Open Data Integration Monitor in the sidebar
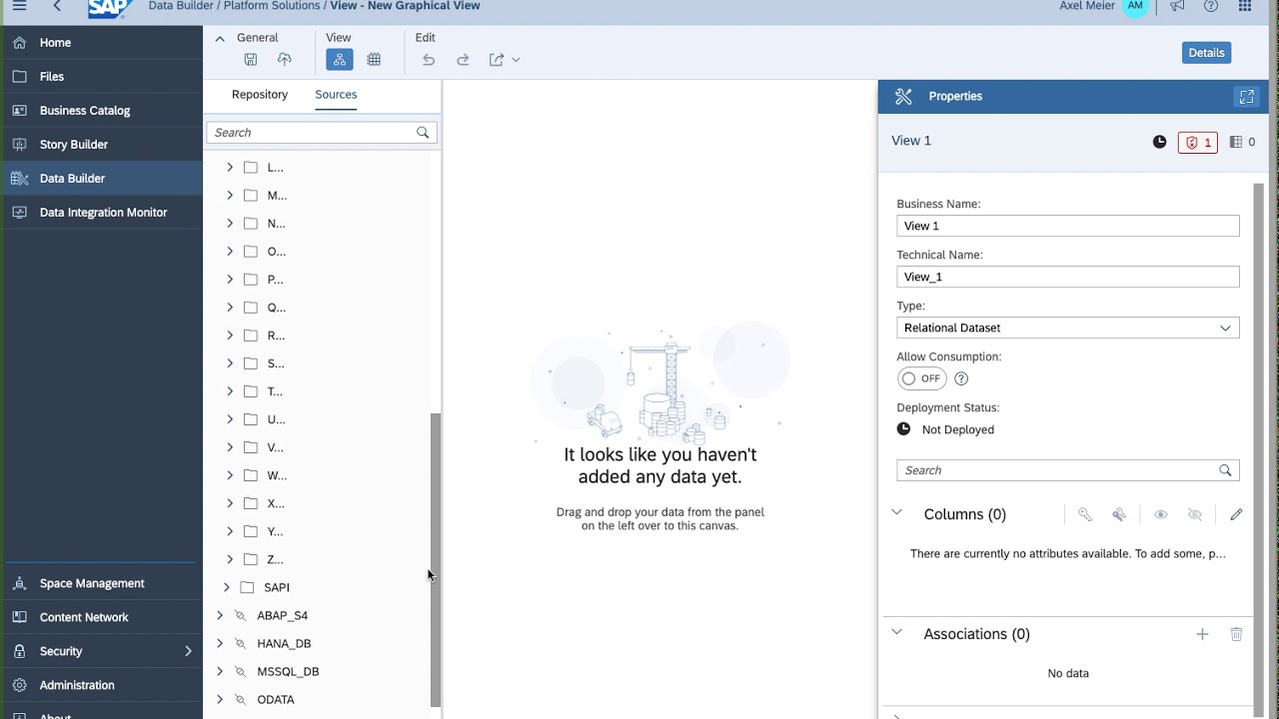The height and width of the screenshot is (719, 1279). (x=101, y=213)
